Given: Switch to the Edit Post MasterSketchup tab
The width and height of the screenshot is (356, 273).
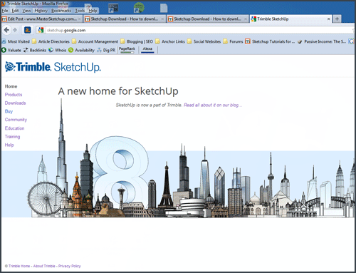Looking at the screenshot, I should coord(42,19).
